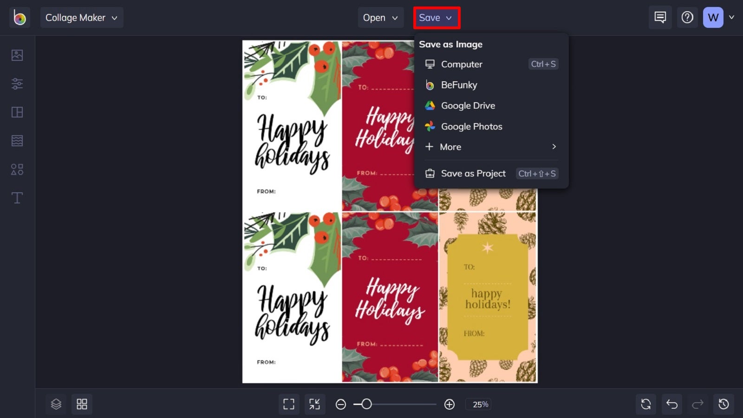This screenshot has height=418, width=743.
Task: Click the Layers icon at bottom left
Action: pyautogui.click(x=56, y=404)
